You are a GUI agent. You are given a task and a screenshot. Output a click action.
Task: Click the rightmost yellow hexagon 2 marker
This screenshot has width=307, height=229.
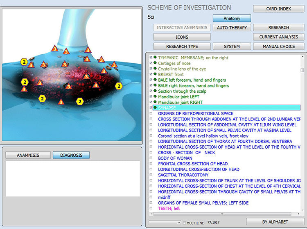pos(119,86)
